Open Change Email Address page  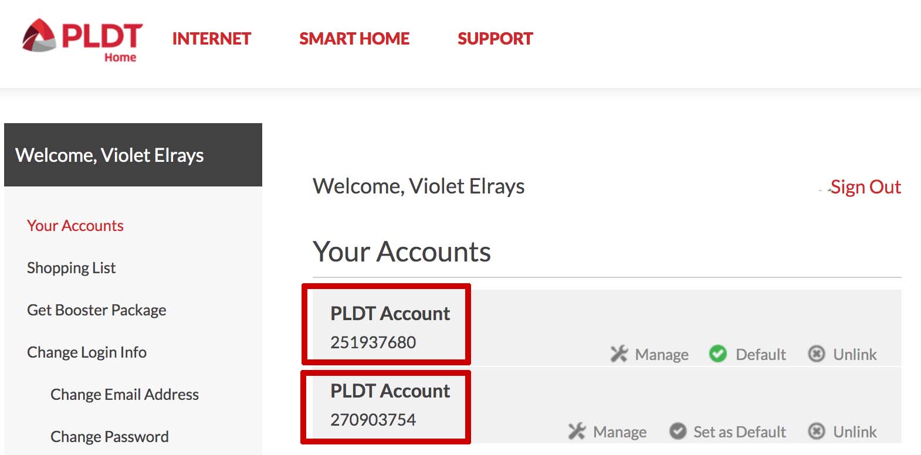pyautogui.click(x=124, y=395)
